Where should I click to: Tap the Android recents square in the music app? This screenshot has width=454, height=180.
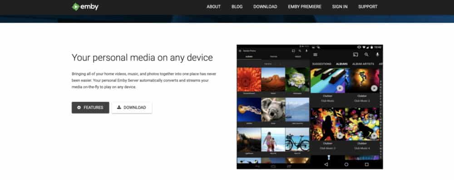366,165
